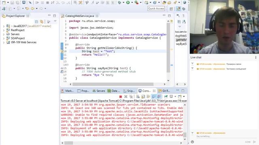Click Remove All Terminated Launches double-X icon
This screenshot has width=259, height=145.
point(131,97)
